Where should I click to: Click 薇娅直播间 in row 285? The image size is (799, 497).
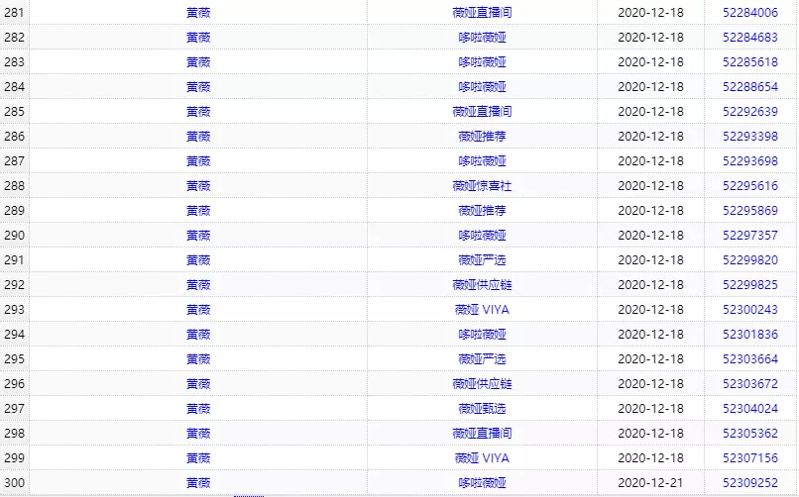pyautogui.click(x=482, y=112)
